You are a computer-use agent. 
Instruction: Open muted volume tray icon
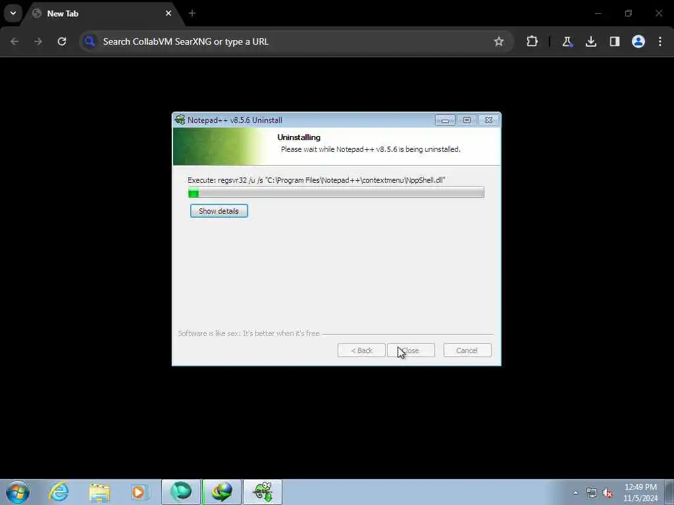608,493
